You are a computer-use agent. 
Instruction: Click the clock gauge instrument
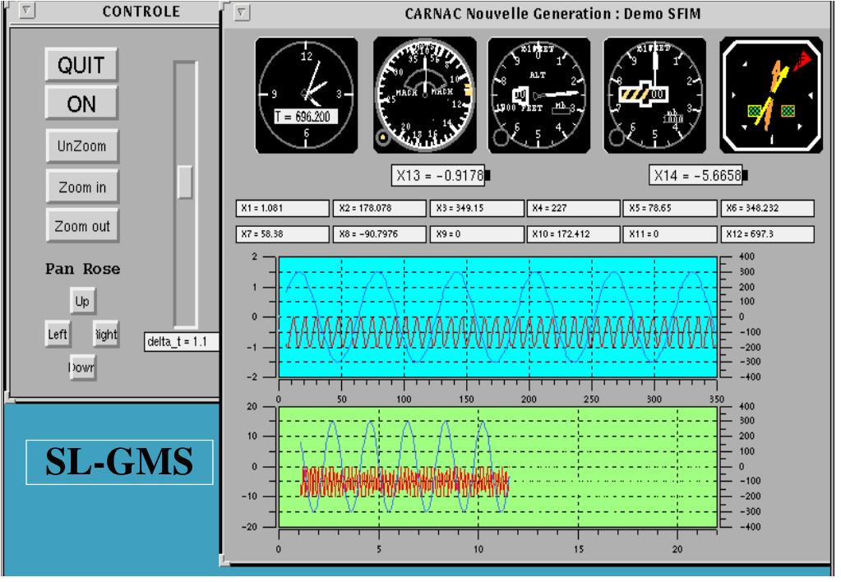tap(307, 95)
